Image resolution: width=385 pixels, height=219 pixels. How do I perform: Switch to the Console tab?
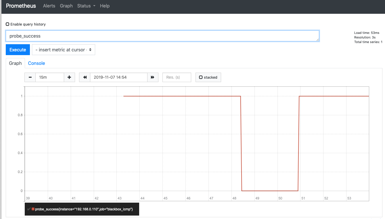pyautogui.click(x=37, y=63)
